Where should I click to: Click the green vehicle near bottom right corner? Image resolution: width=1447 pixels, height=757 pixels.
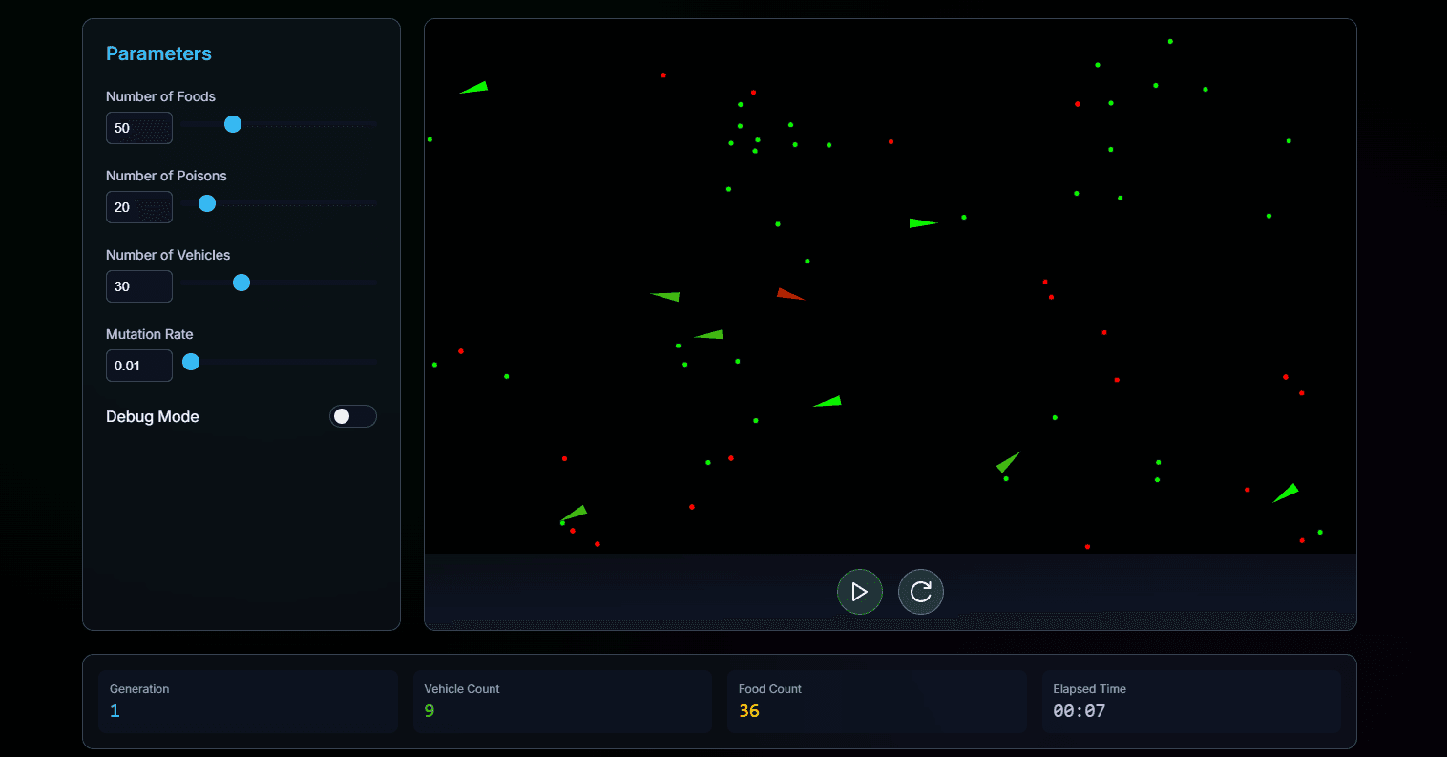pos(1287,492)
